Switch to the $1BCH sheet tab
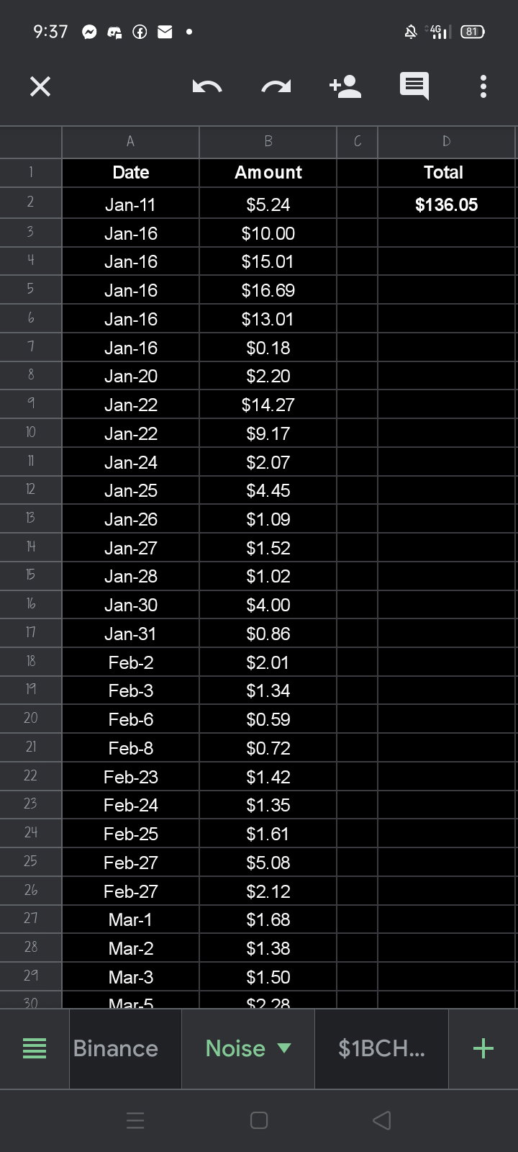The height and width of the screenshot is (1152, 518). 381,1048
